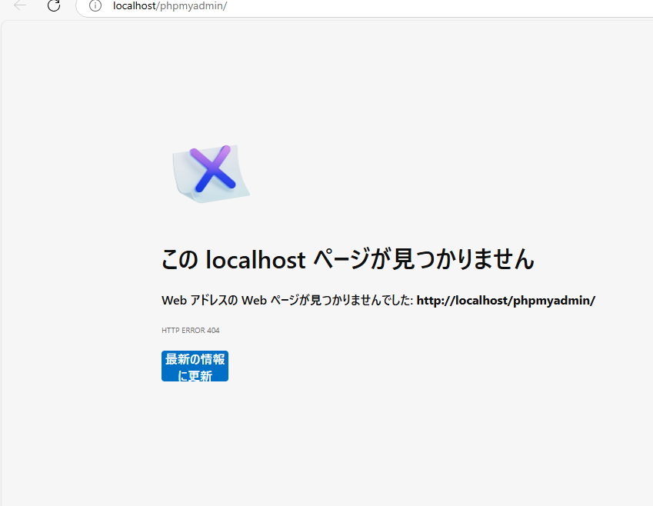Select the refresh arrow next to the back button
653x506 pixels.
tap(53, 6)
